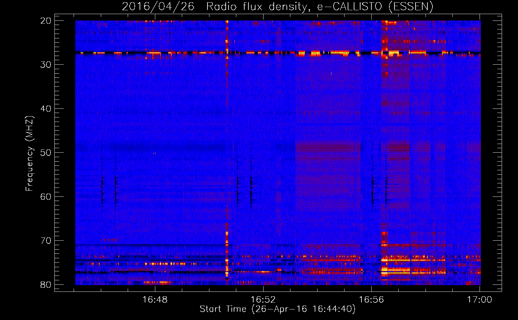This screenshot has height=320, width=518.
Task: Click the 16:52 time tick label
Action: [263, 300]
